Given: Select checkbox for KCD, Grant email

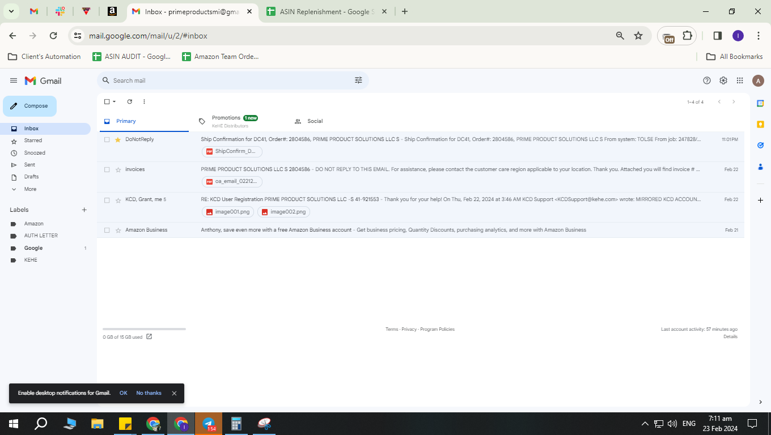Looking at the screenshot, I should click(107, 200).
